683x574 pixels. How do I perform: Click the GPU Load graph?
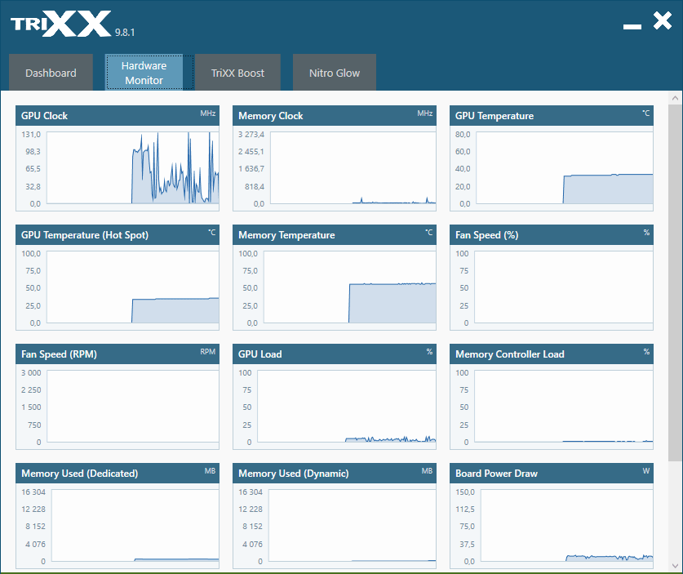point(347,406)
